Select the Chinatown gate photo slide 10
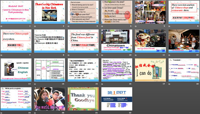Image resolution: width=200 pixels, height=114 pixels. point(117,41)
